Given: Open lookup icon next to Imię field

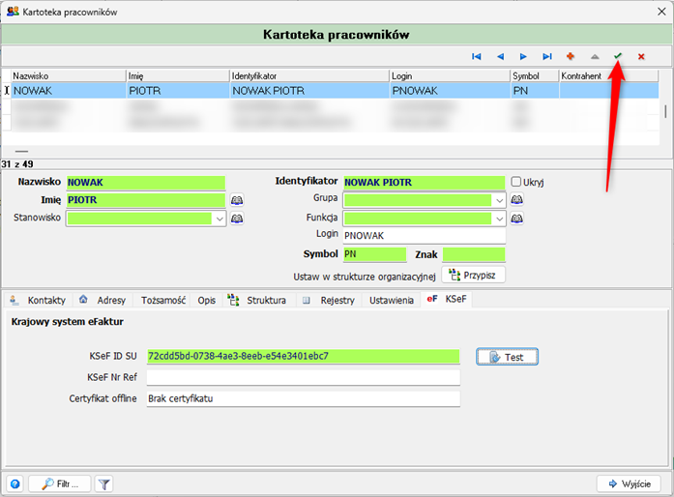Looking at the screenshot, I should (237, 200).
